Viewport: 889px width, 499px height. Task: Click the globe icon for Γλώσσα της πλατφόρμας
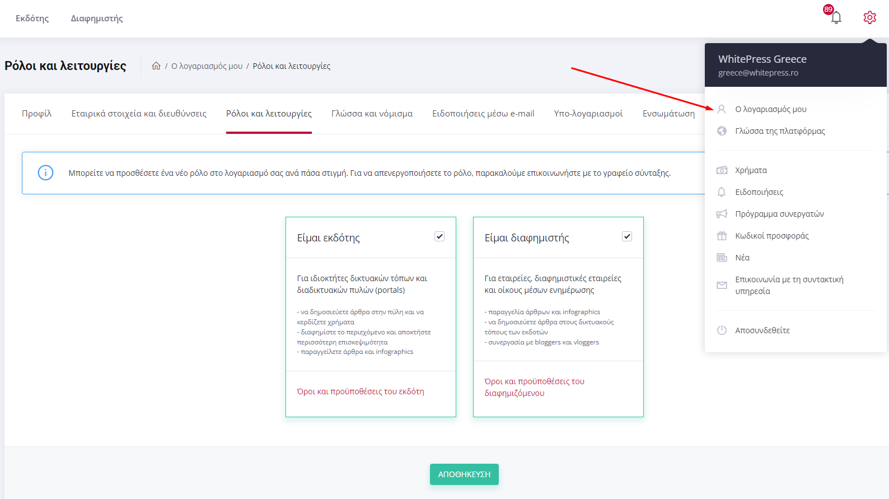(x=722, y=131)
